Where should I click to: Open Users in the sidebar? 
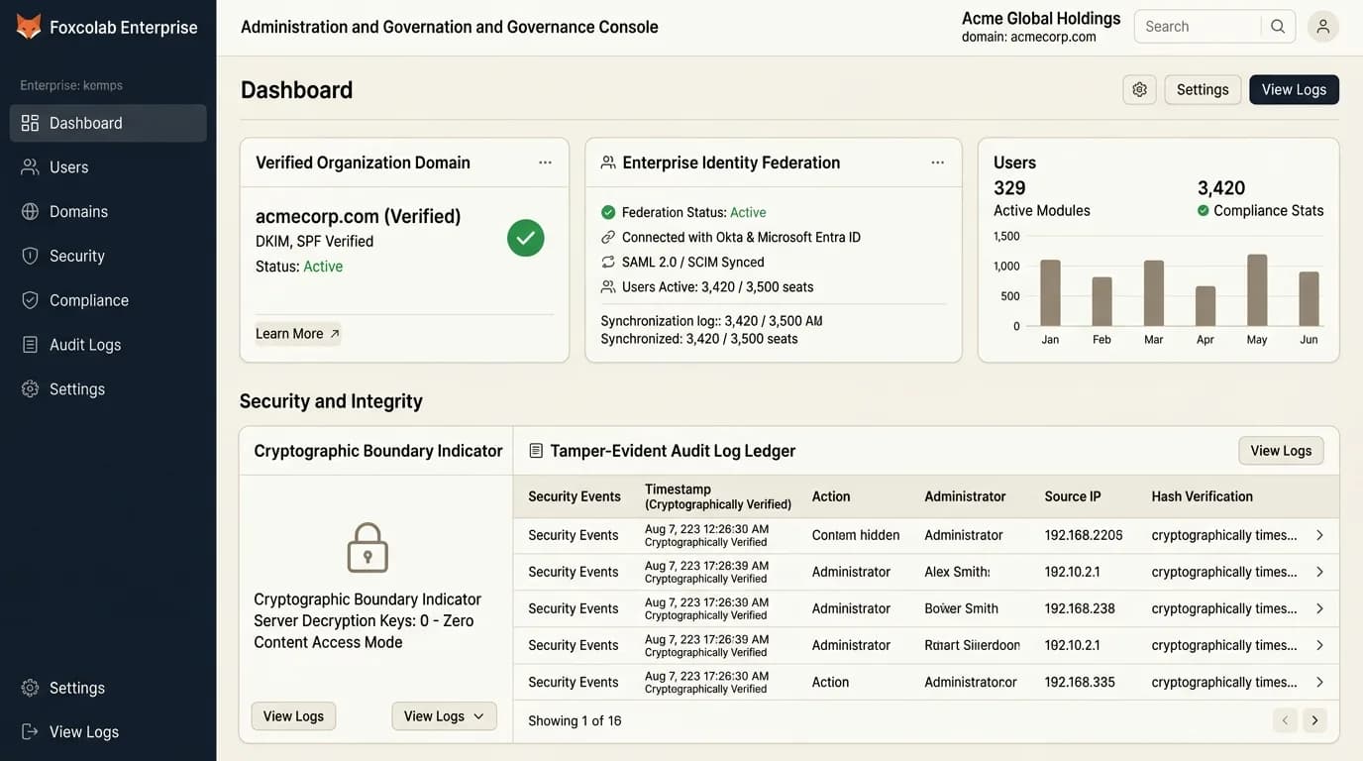[x=108, y=167]
